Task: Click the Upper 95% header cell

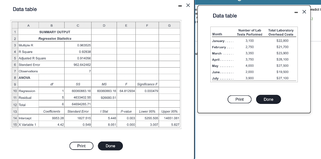Action: coord(169,111)
